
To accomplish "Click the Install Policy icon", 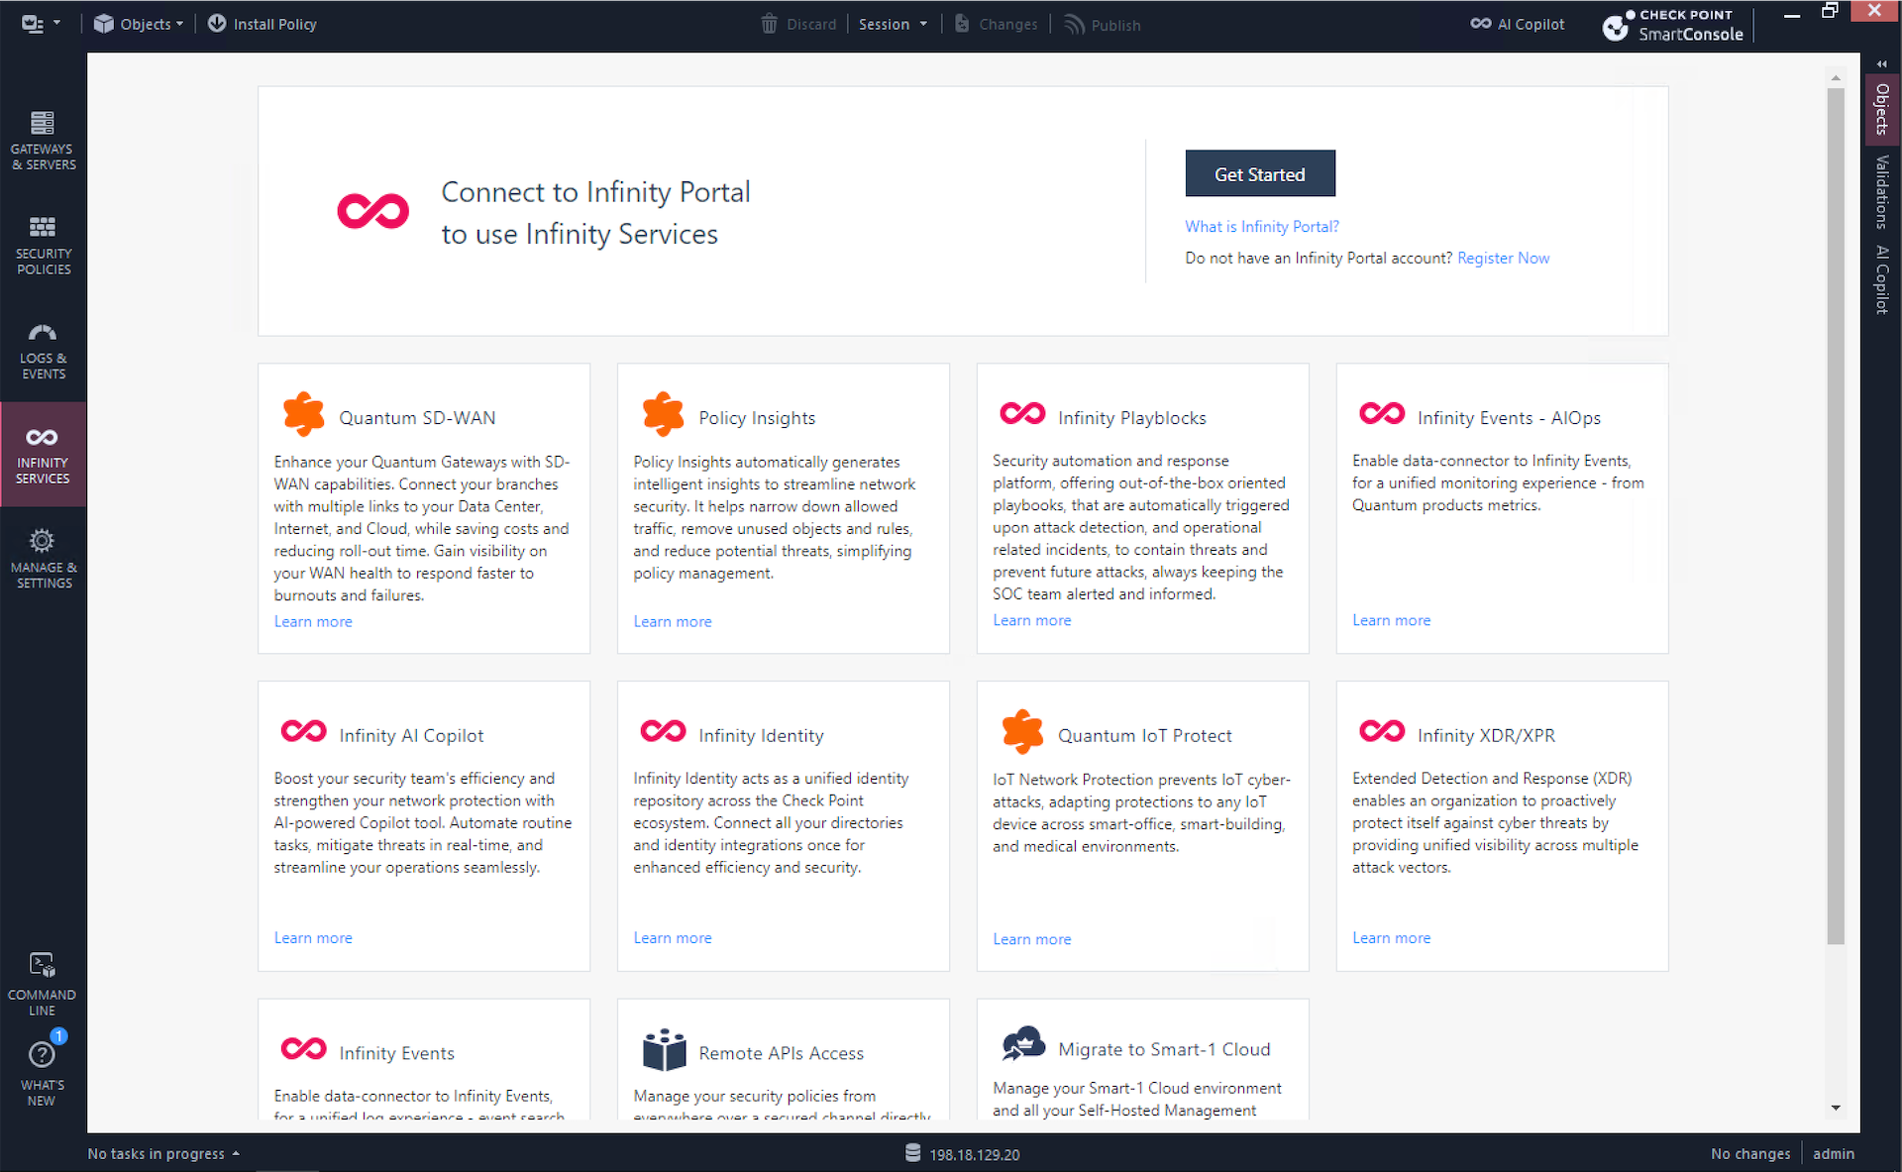I will (217, 24).
